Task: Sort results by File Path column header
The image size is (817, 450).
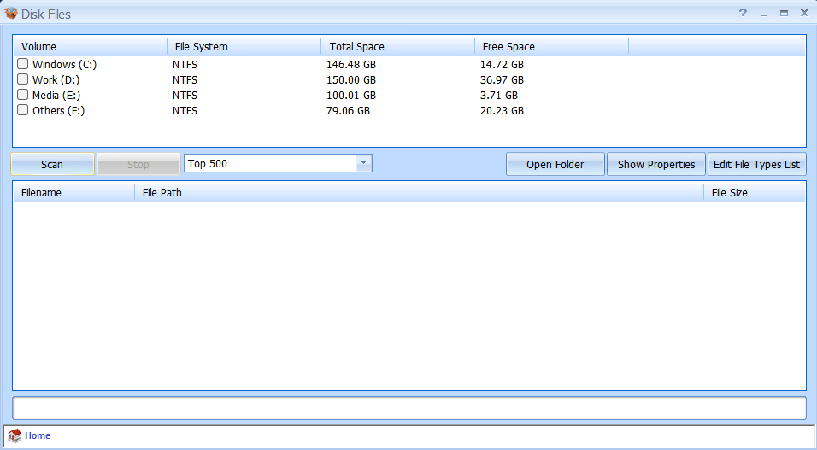Action: pos(418,192)
